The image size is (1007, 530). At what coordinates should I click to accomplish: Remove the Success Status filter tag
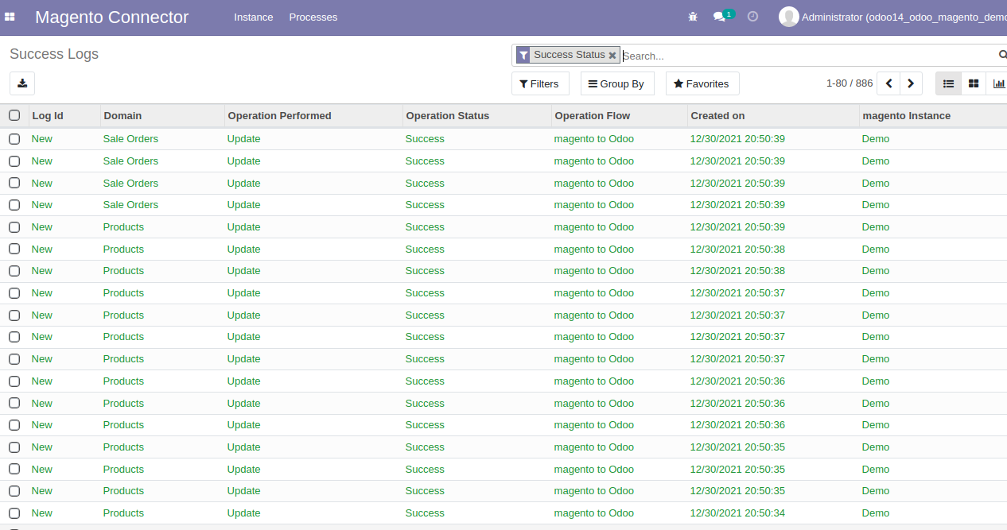[612, 56]
